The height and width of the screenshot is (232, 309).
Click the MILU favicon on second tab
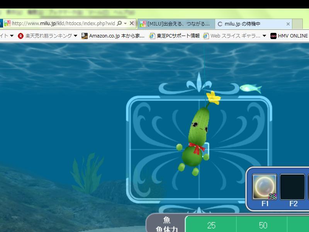pyautogui.click(x=143, y=24)
